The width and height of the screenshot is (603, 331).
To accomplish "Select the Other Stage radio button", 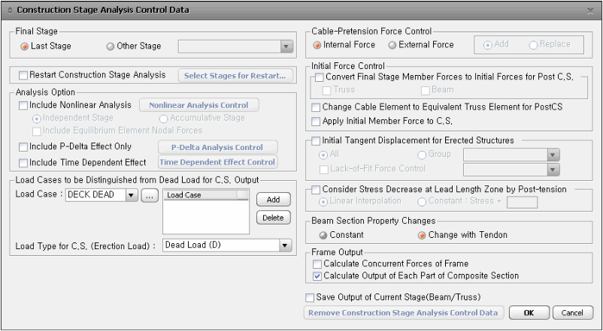I will 111,47.
